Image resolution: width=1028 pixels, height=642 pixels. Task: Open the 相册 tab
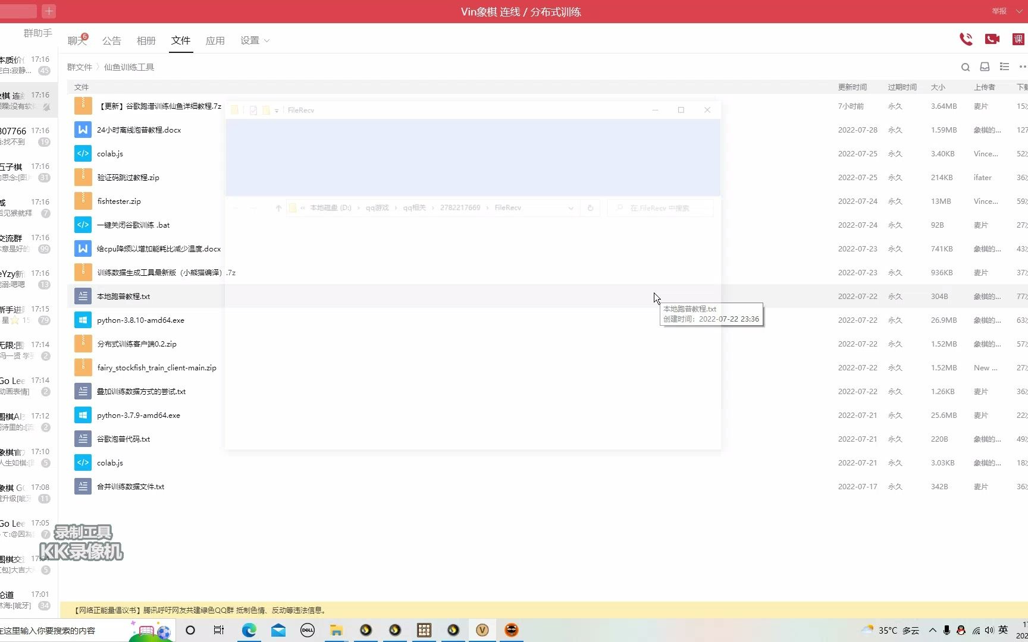click(146, 40)
